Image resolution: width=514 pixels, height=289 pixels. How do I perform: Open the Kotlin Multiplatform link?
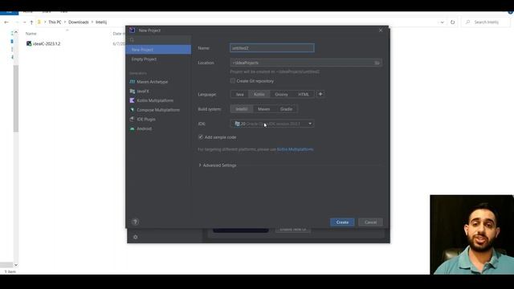pos(295,149)
